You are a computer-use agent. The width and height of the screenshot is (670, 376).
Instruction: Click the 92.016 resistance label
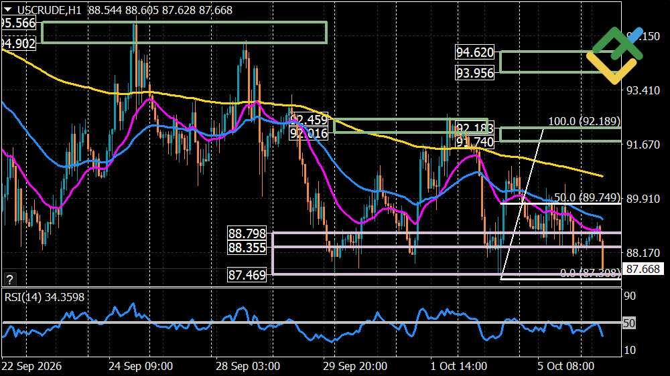[x=308, y=133]
